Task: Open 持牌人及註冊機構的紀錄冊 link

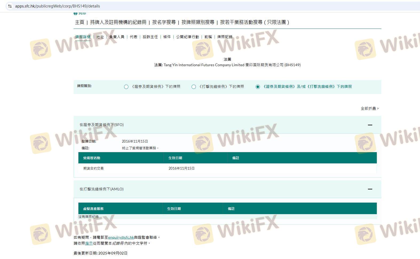Action: 118,22
